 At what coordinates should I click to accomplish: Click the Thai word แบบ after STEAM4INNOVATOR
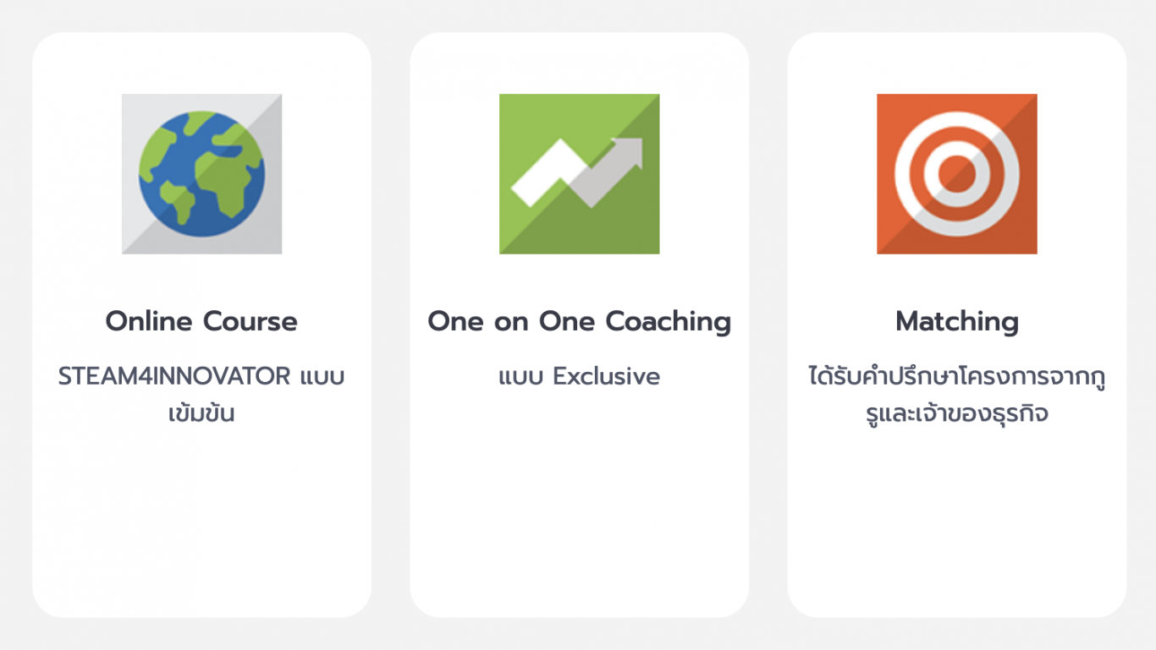322,376
